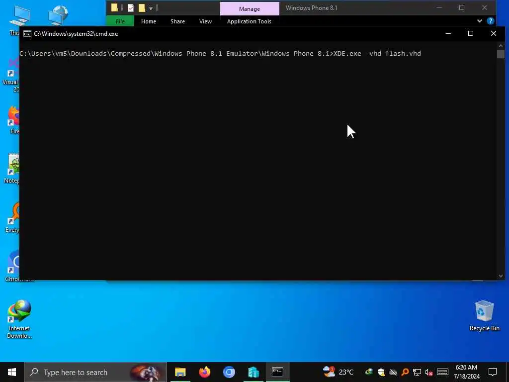This screenshot has width=509, height=382.
Task: Open the Action Center notifications icon
Action: [493, 372]
